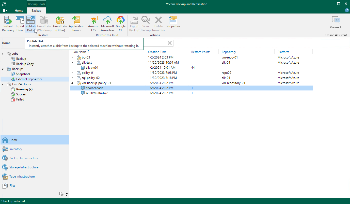Expand the policy-01 backup row

pos(72,73)
